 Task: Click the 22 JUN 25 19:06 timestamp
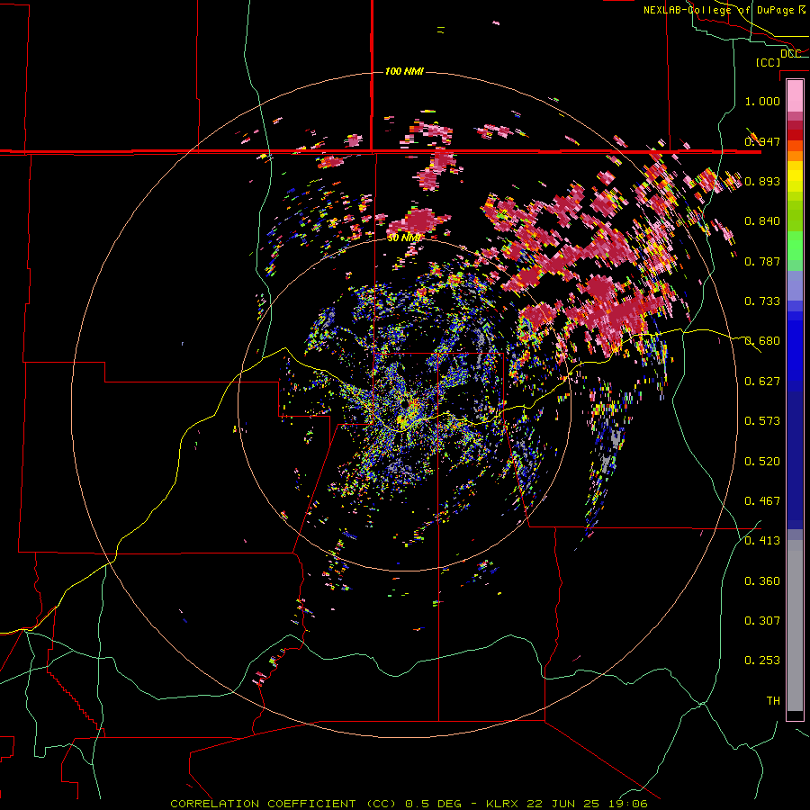587,804
